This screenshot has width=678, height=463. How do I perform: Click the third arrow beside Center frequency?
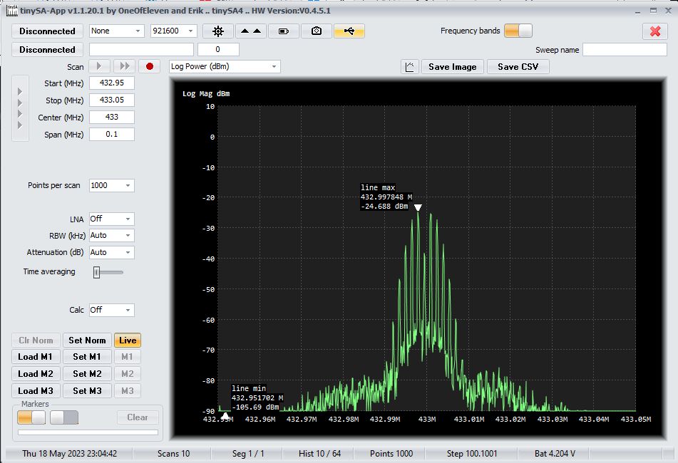[x=20, y=113]
